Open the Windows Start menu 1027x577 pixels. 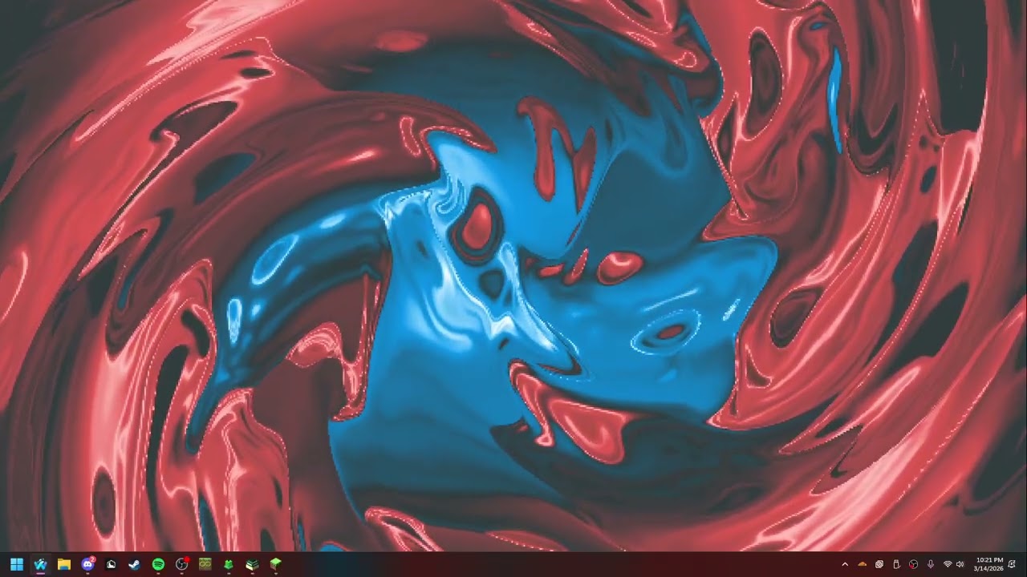tap(17, 564)
